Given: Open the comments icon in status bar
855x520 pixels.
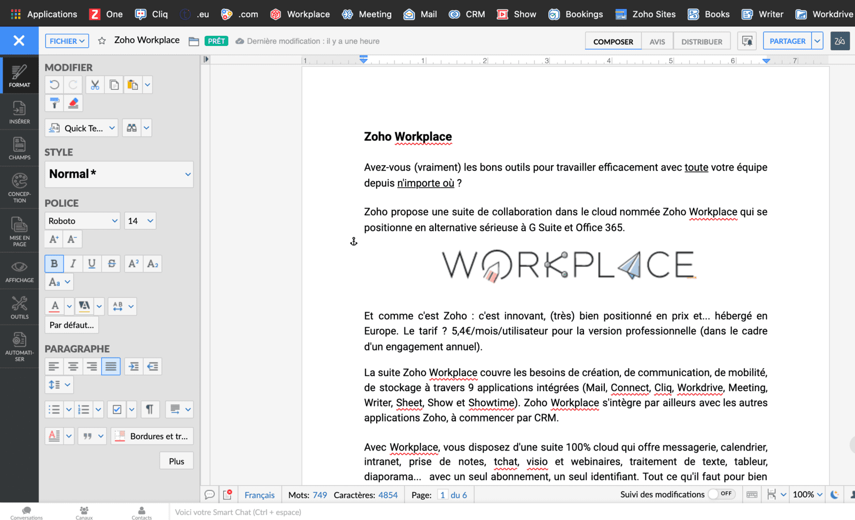Looking at the screenshot, I should [210, 495].
